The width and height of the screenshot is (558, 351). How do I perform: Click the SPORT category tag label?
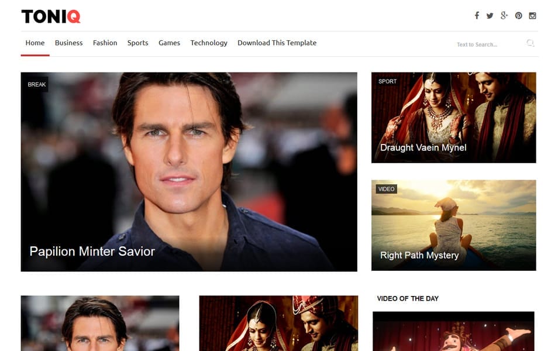pyautogui.click(x=388, y=81)
